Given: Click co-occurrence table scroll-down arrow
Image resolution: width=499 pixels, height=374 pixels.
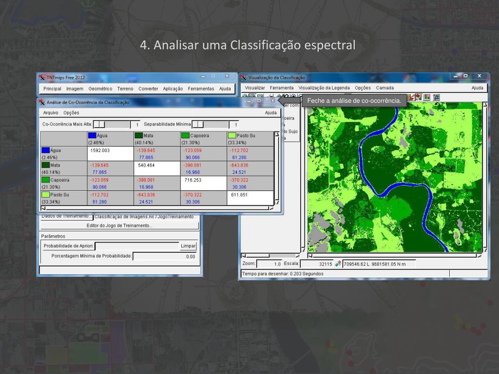Looking at the screenshot, I should click(277, 202).
